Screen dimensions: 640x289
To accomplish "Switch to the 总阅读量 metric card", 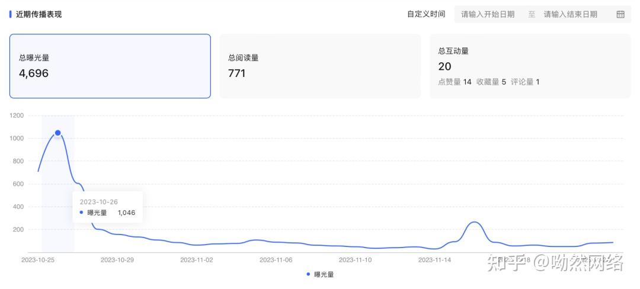I will pyautogui.click(x=320, y=66).
